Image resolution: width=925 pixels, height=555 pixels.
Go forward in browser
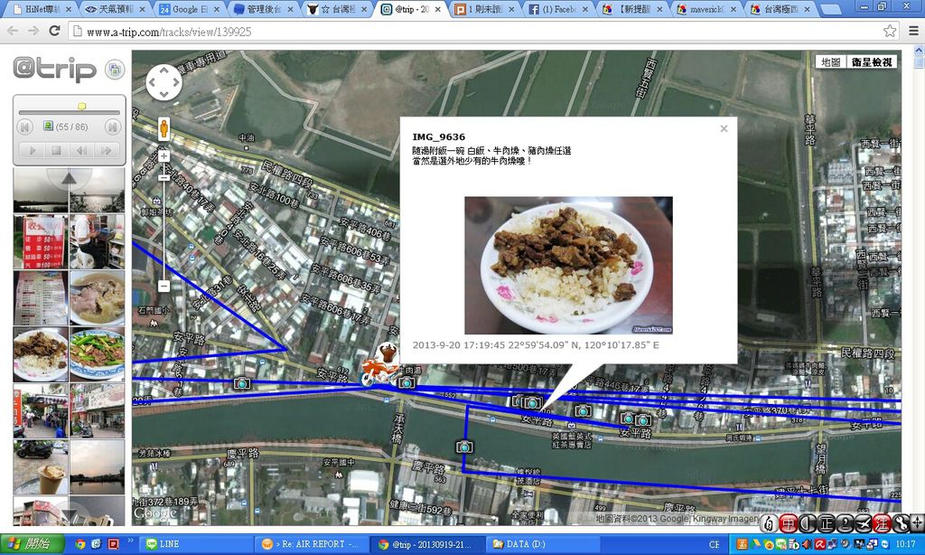point(33,31)
